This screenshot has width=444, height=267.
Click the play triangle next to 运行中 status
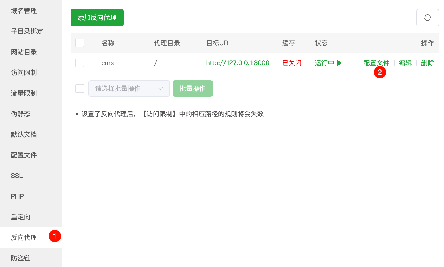(339, 63)
